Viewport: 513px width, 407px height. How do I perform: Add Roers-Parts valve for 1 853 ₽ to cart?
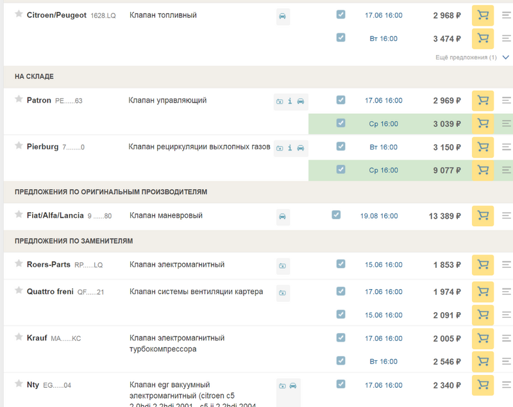[x=482, y=265]
